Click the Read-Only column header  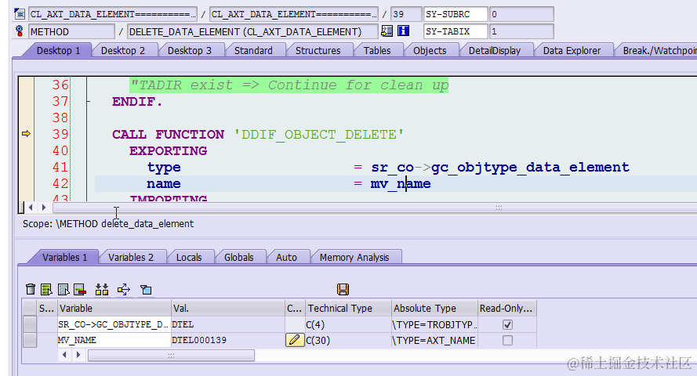tap(506, 308)
